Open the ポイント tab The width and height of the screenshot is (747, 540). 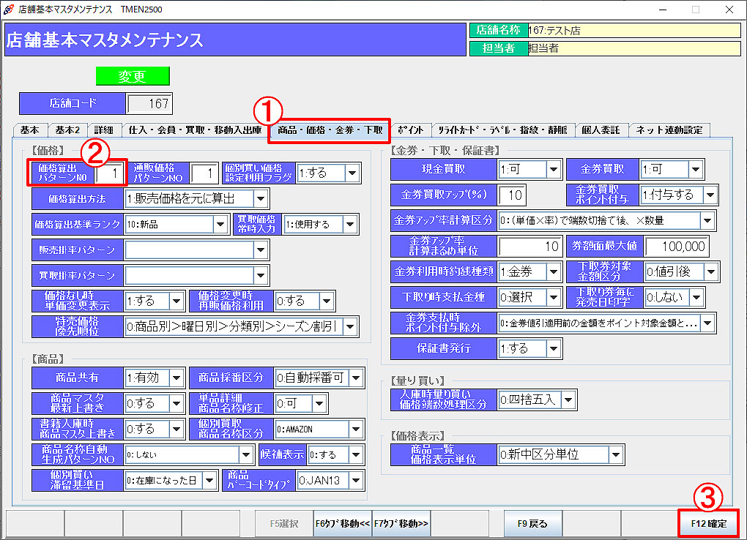click(410, 130)
